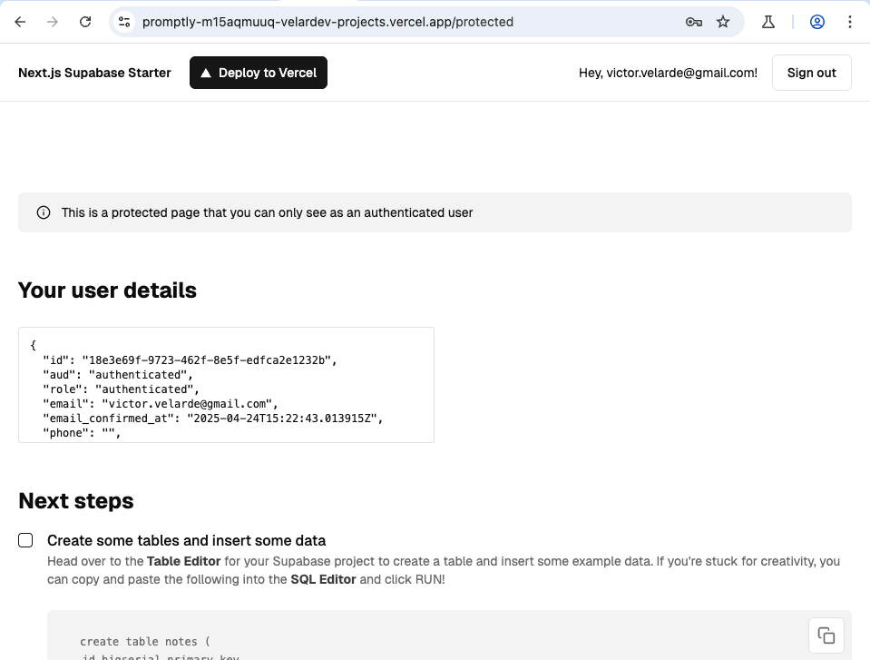The image size is (870, 660).
Task: Click the "email" JSON line
Action: click(x=161, y=404)
